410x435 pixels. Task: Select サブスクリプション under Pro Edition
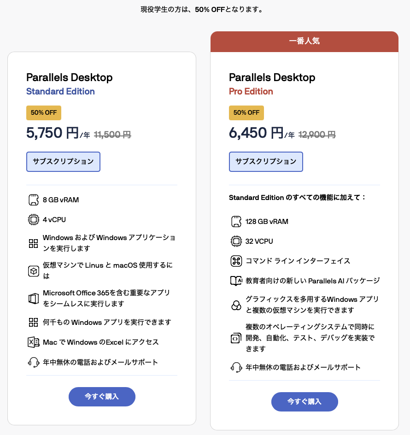[266, 162]
